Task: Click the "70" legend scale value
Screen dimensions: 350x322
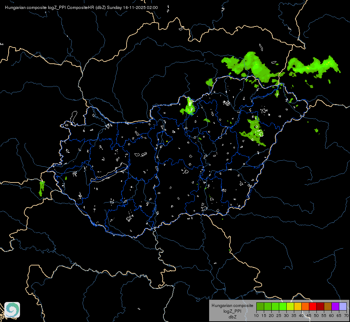Action: [x=346, y=316]
